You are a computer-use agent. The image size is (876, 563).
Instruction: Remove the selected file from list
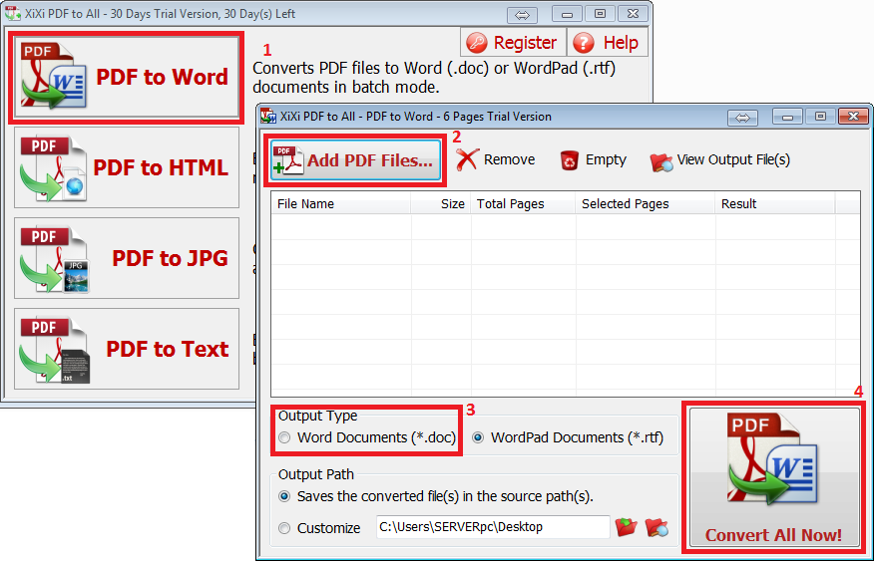496,160
